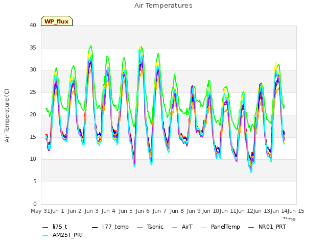
Task: Click the yellow PanelTemp legend swatch
Action: 203,228
